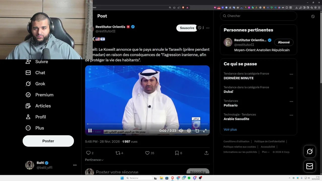Click the Chercher search field
This screenshot has height=181, width=322.
click(x=258, y=16)
